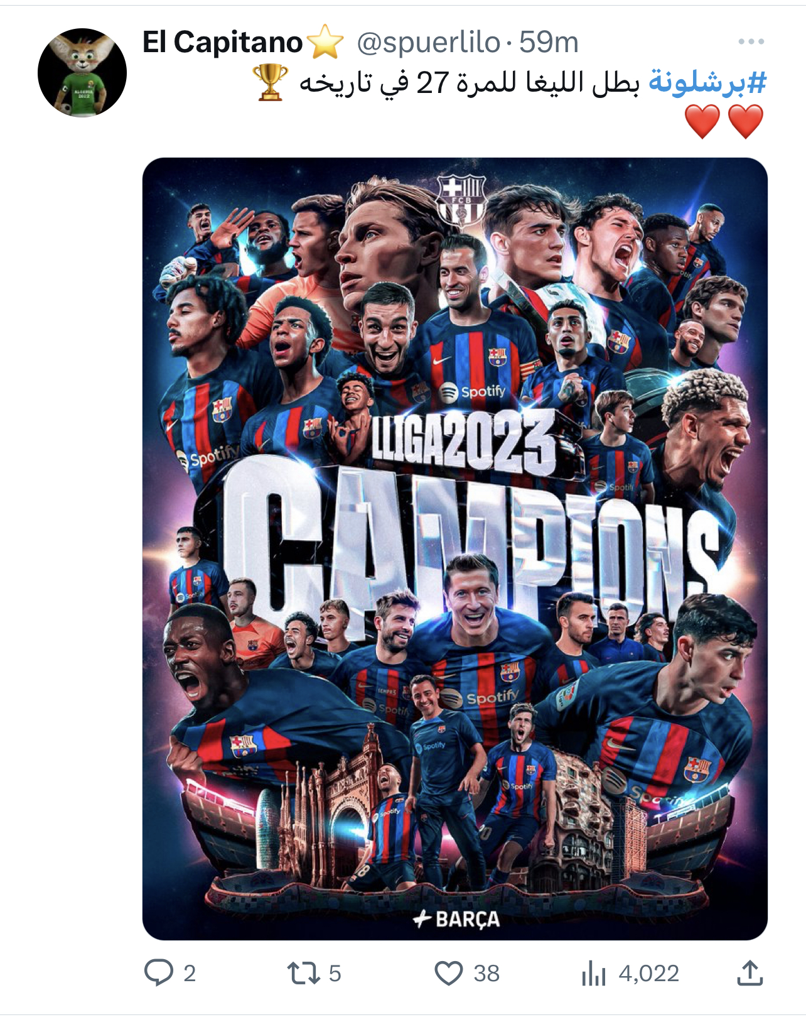Like the tweet with heart icon
806x1022 pixels.
pos(449,973)
